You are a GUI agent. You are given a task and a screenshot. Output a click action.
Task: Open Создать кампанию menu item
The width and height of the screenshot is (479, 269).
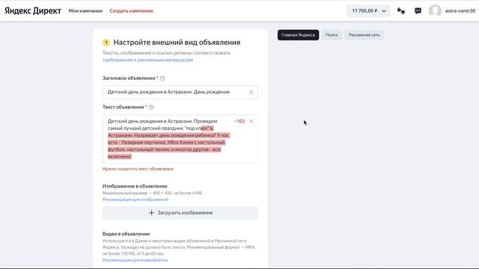tap(132, 10)
